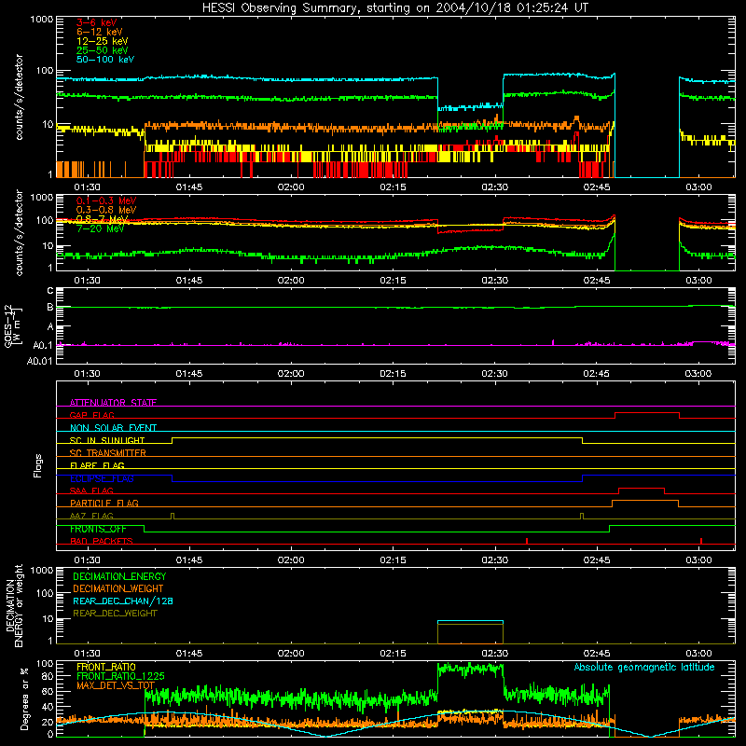Click the FRONT_RATIO legend label
The height and width of the screenshot is (746, 746).
point(106,667)
